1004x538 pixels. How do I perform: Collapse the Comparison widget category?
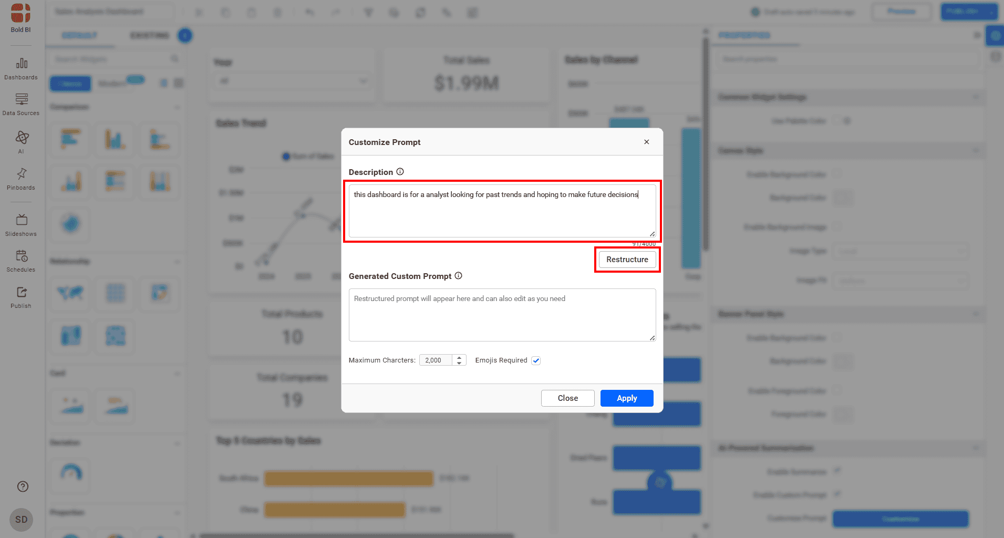[177, 107]
